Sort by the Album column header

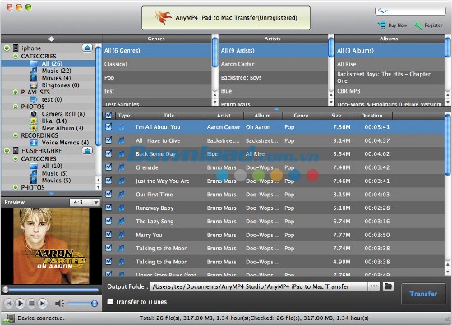(x=263, y=116)
